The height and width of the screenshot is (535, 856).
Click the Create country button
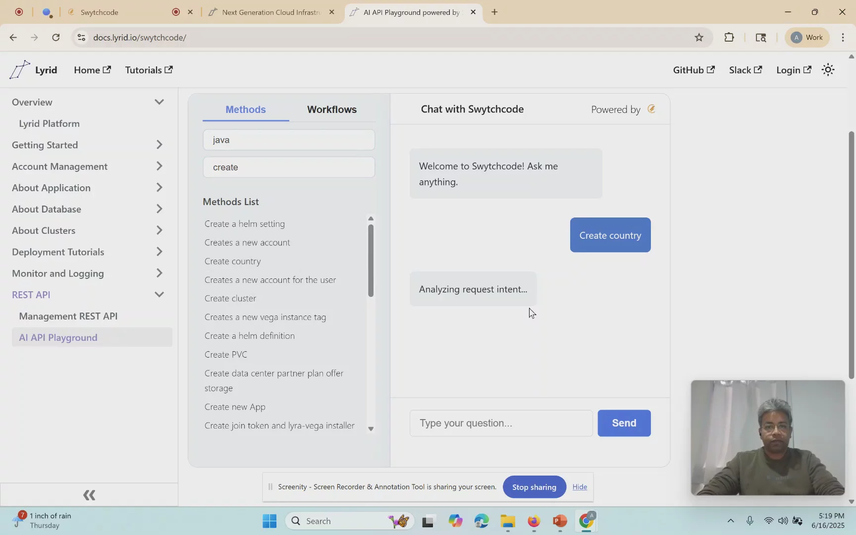click(610, 235)
